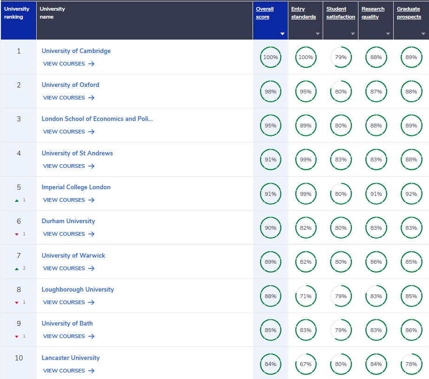The width and height of the screenshot is (429, 379).
Task: View courses for University of Warwick
Action: [69, 268]
